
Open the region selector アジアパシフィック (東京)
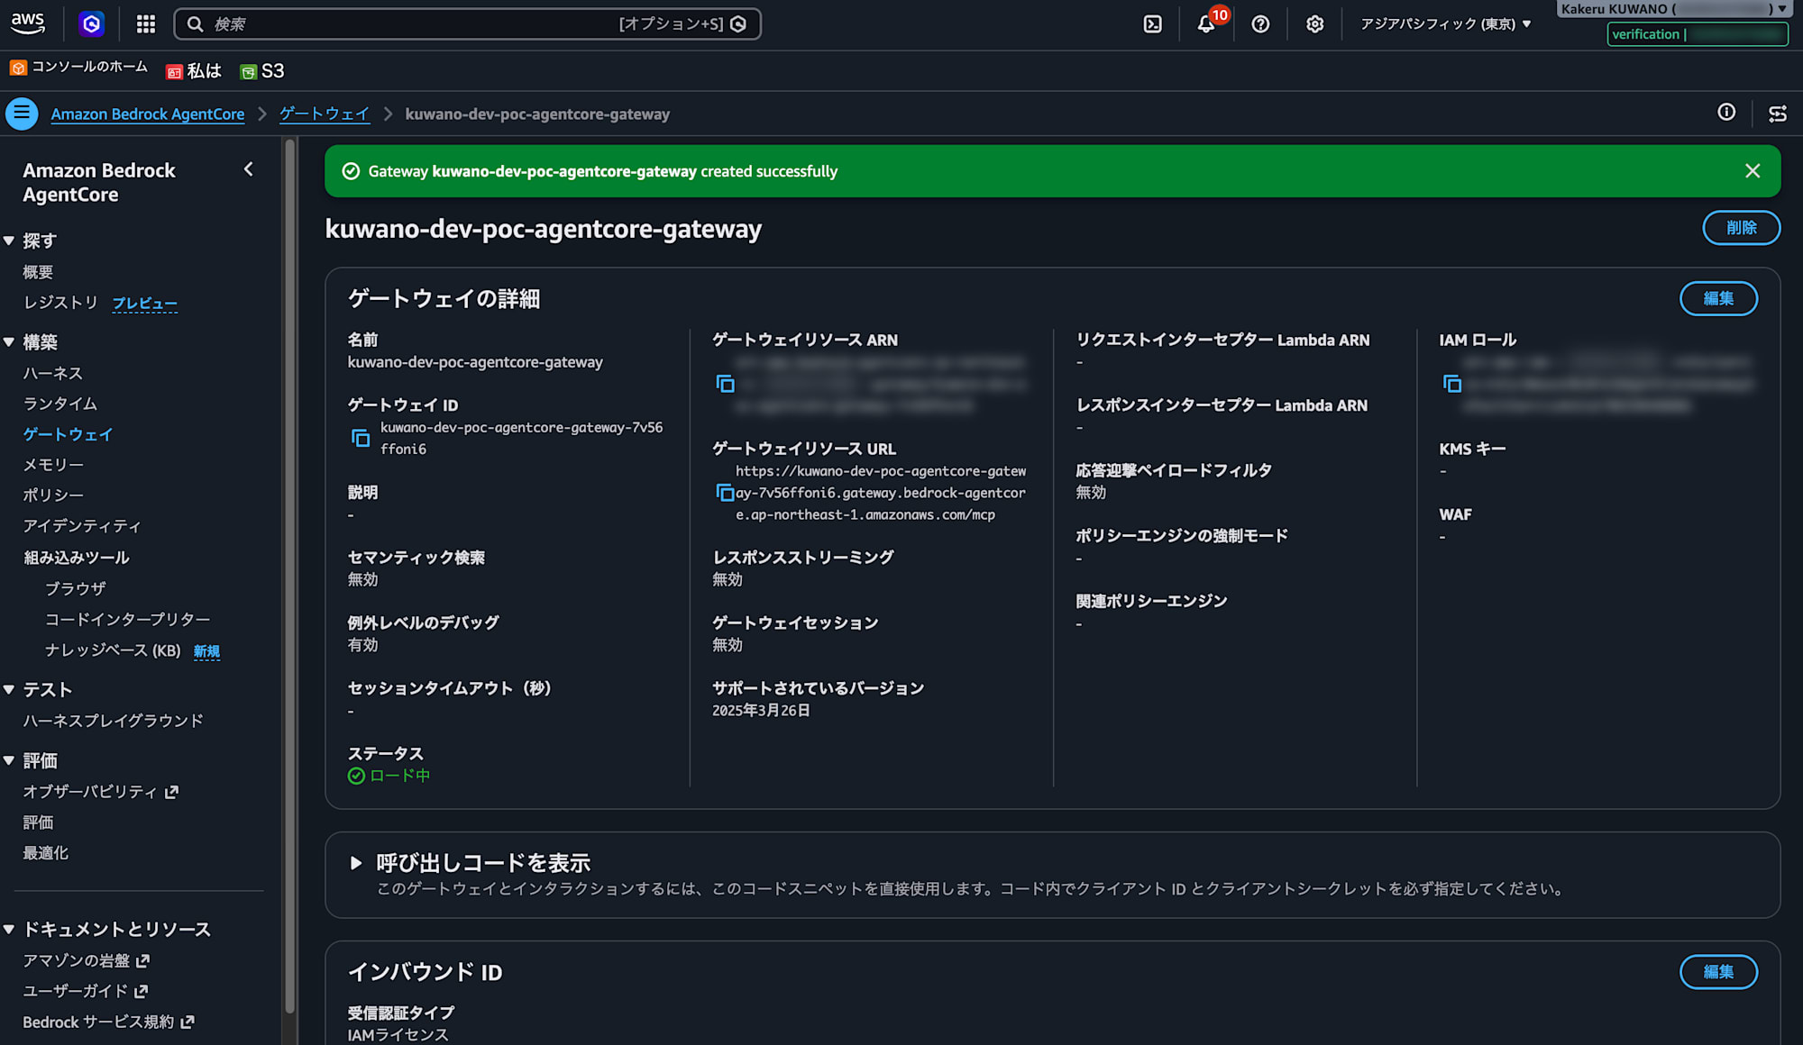pos(1445,24)
